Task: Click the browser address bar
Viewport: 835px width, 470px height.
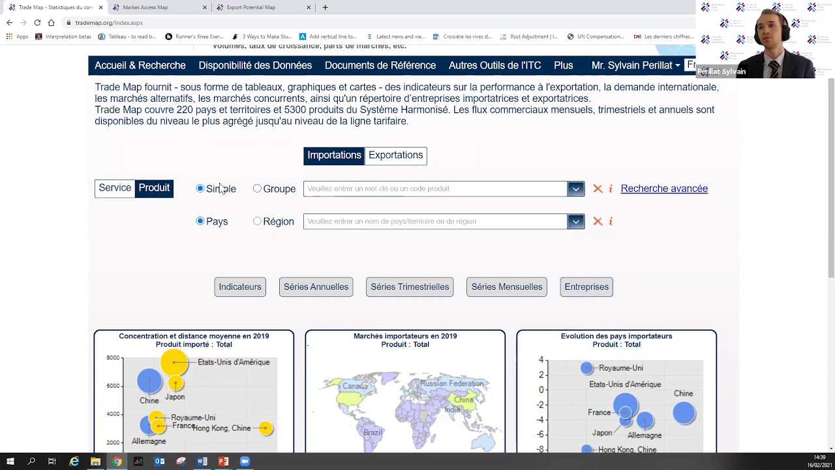Action: coord(378,23)
